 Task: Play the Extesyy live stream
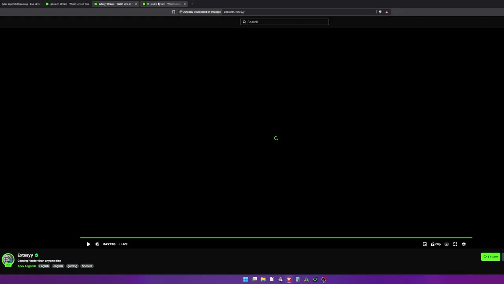[88, 244]
